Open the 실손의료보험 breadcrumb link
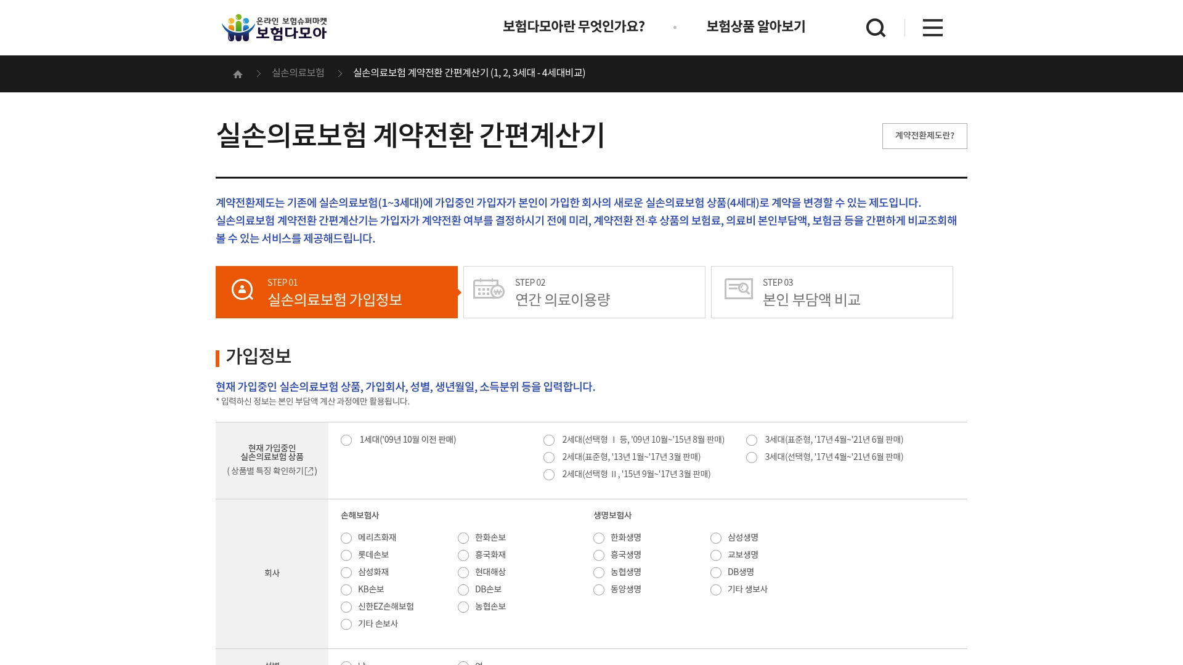 coord(298,73)
